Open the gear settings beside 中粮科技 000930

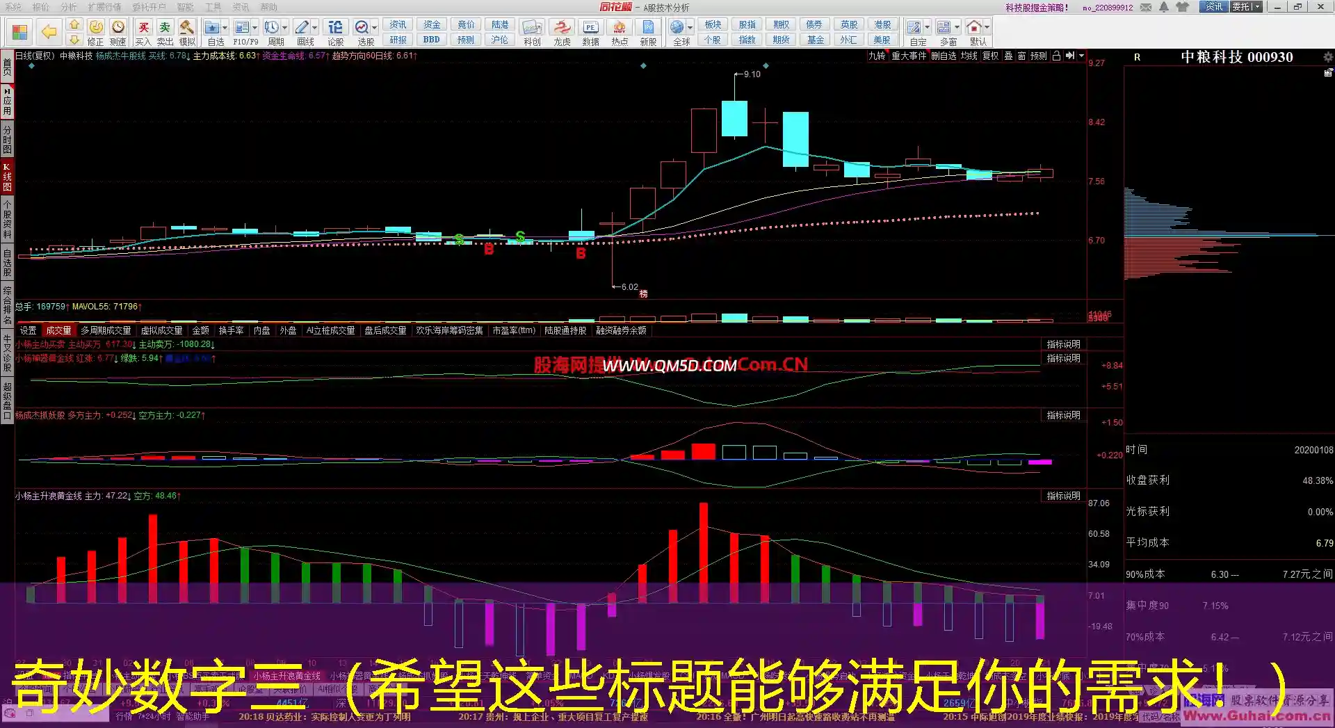[x=1327, y=57]
